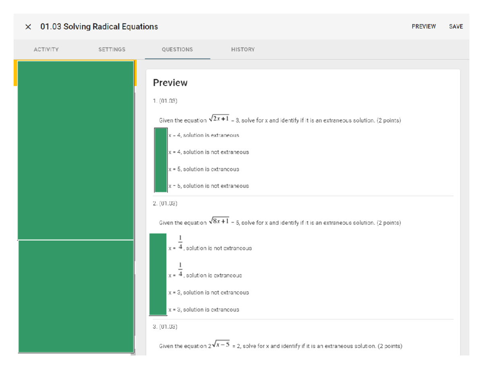Choose 'x = 5, solution is not extraneous'
The width and height of the screenshot is (483, 373).
click(208, 186)
